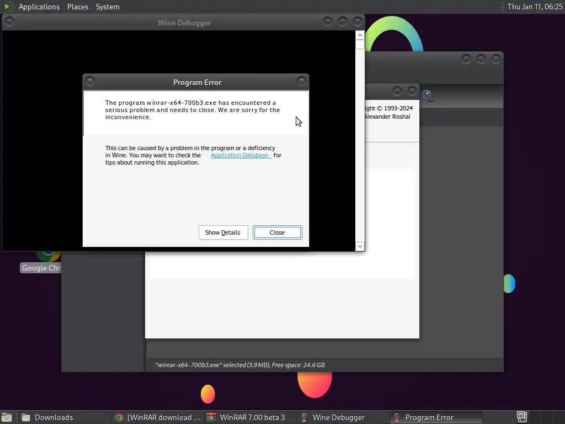Switch to WinRAR download Chrome taskbar entry
The width and height of the screenshot is (565, 424).
(x=157, y=417)
